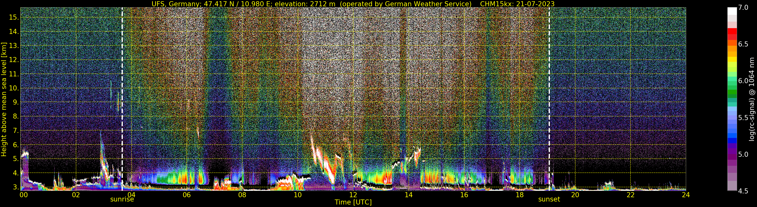Screen dimensions: 757x207
Task: Click the "02" time axis tick label
Action: [76, 195]
